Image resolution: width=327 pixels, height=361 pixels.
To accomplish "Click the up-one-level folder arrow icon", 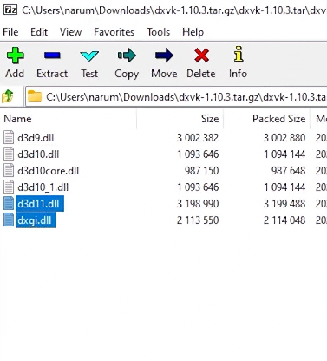I will 8,96.
